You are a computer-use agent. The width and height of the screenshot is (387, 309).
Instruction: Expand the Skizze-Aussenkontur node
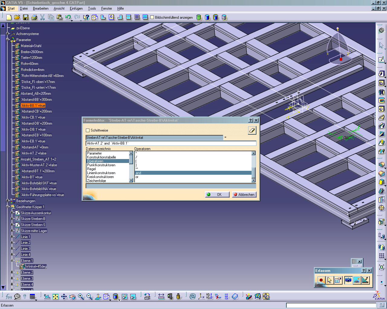pyautogui.click(x=12, y=213)
